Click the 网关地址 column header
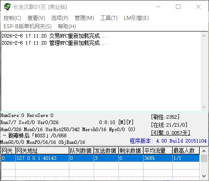The image size is (209, 181). (42, 151)
